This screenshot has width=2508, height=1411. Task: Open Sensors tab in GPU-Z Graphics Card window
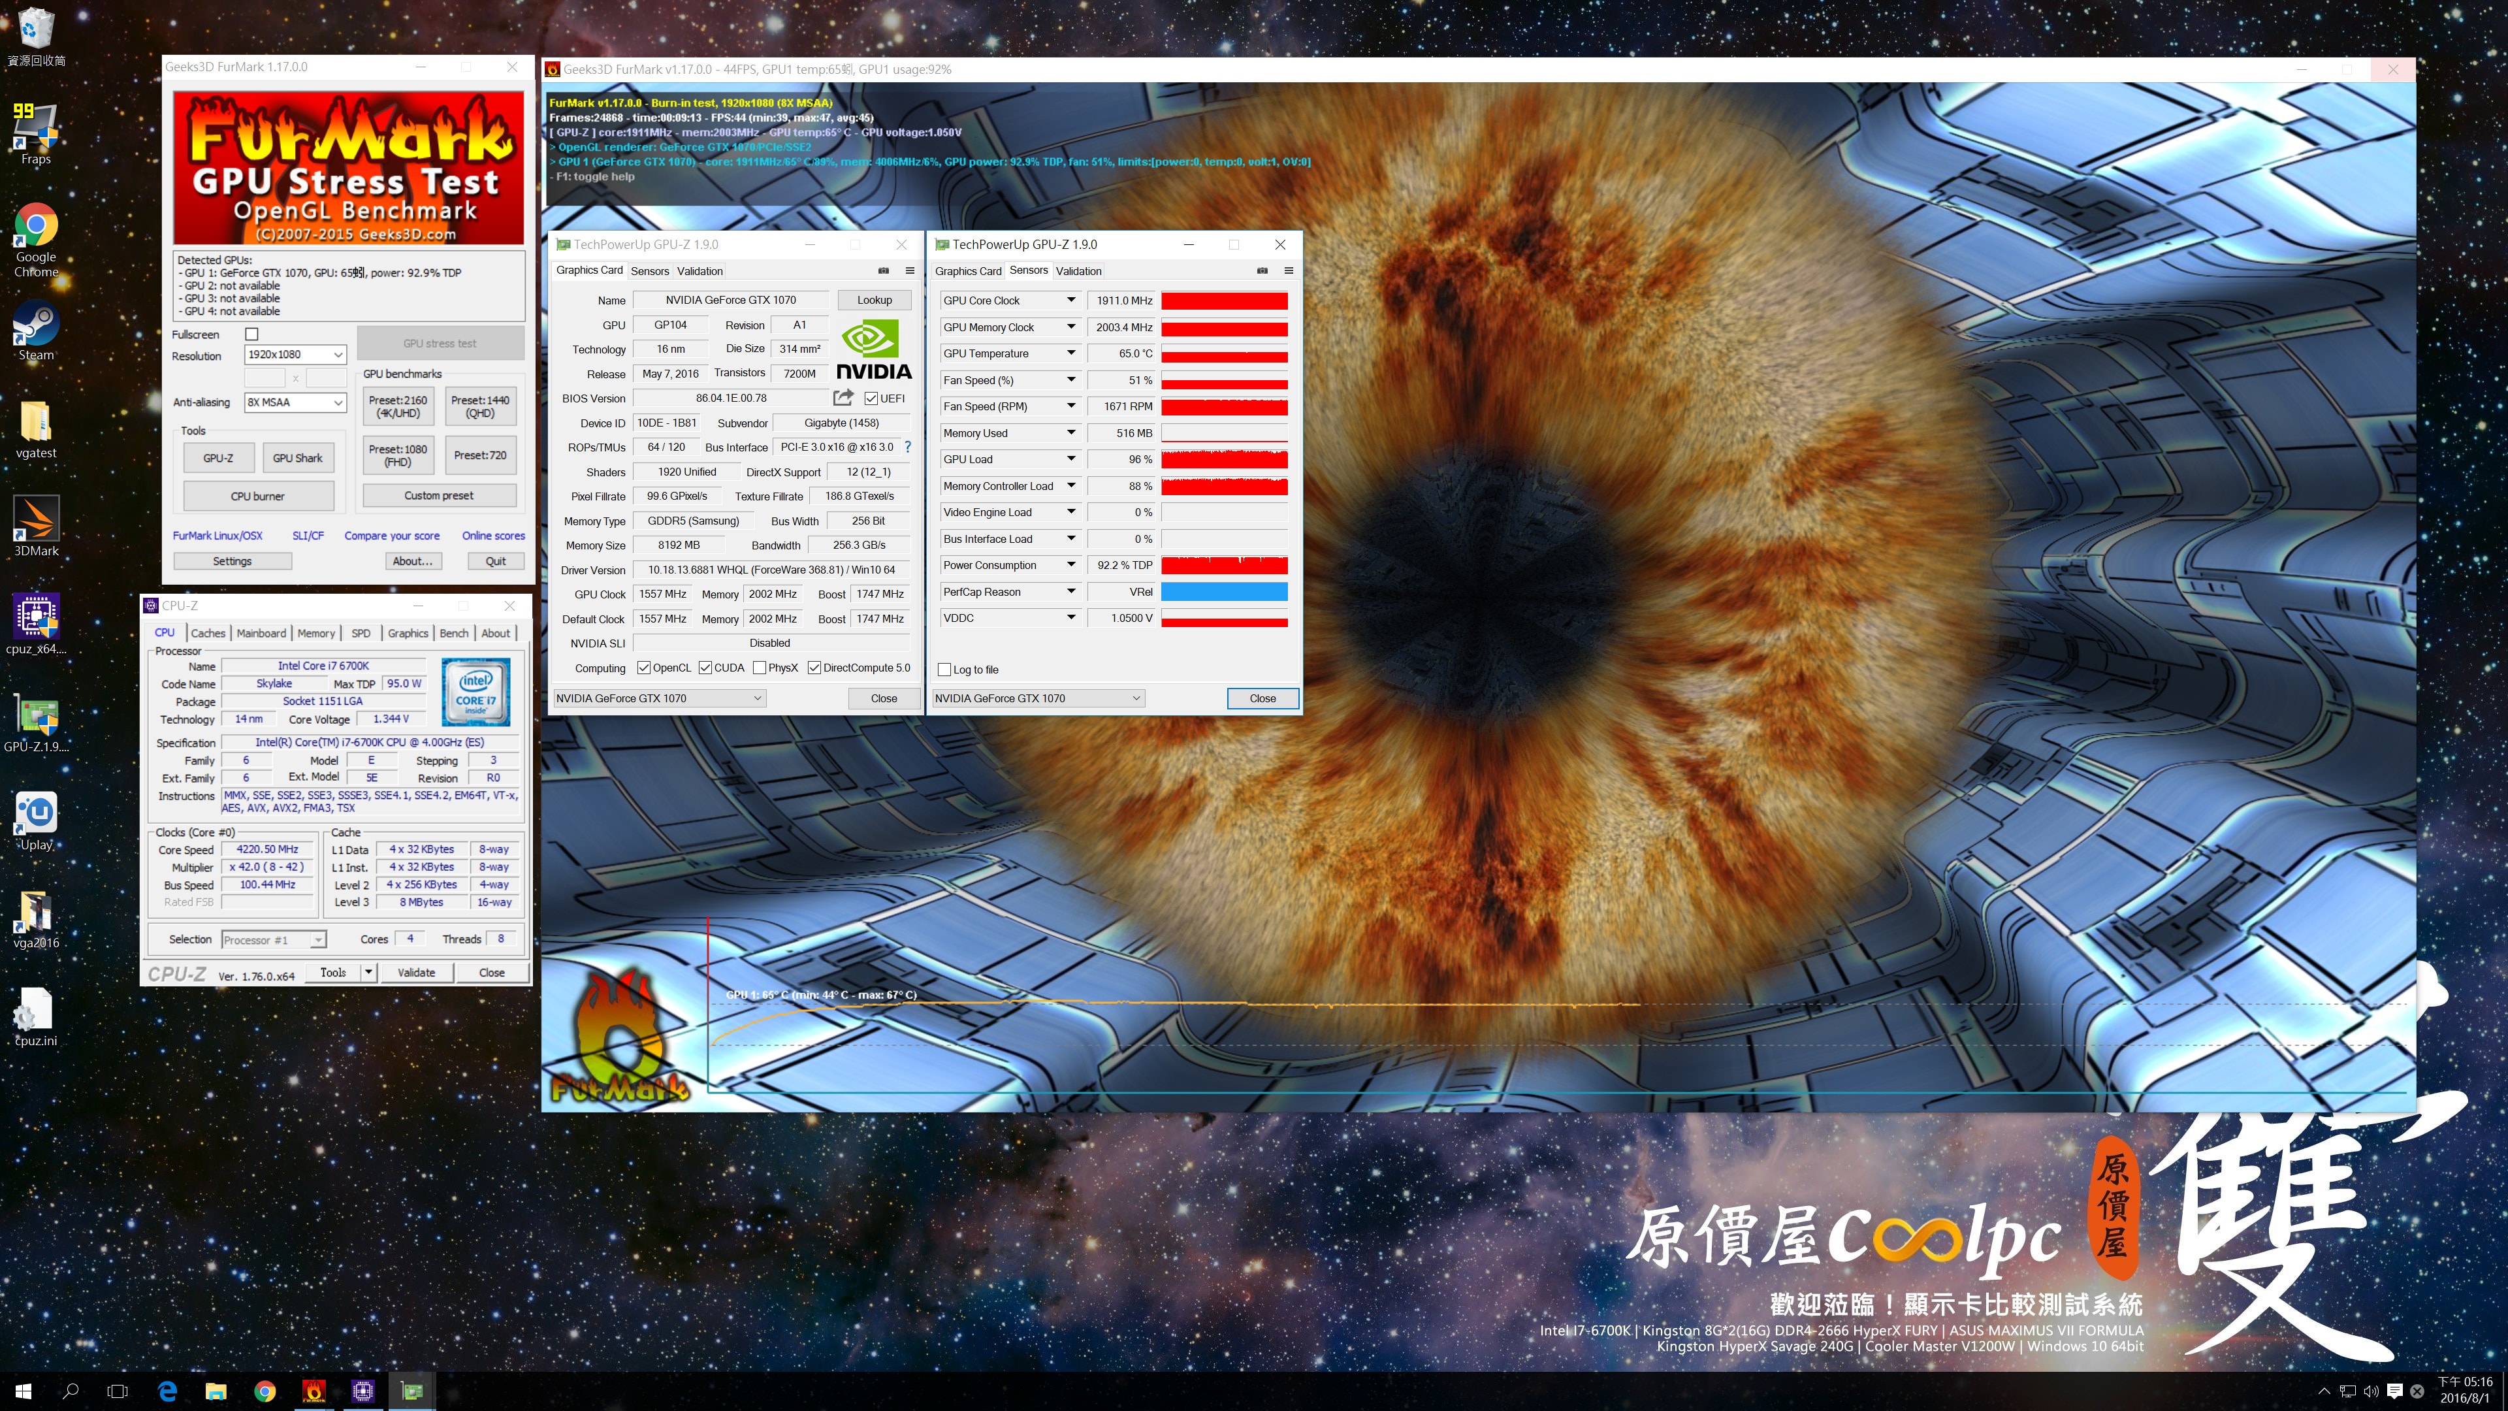[649, 270]
